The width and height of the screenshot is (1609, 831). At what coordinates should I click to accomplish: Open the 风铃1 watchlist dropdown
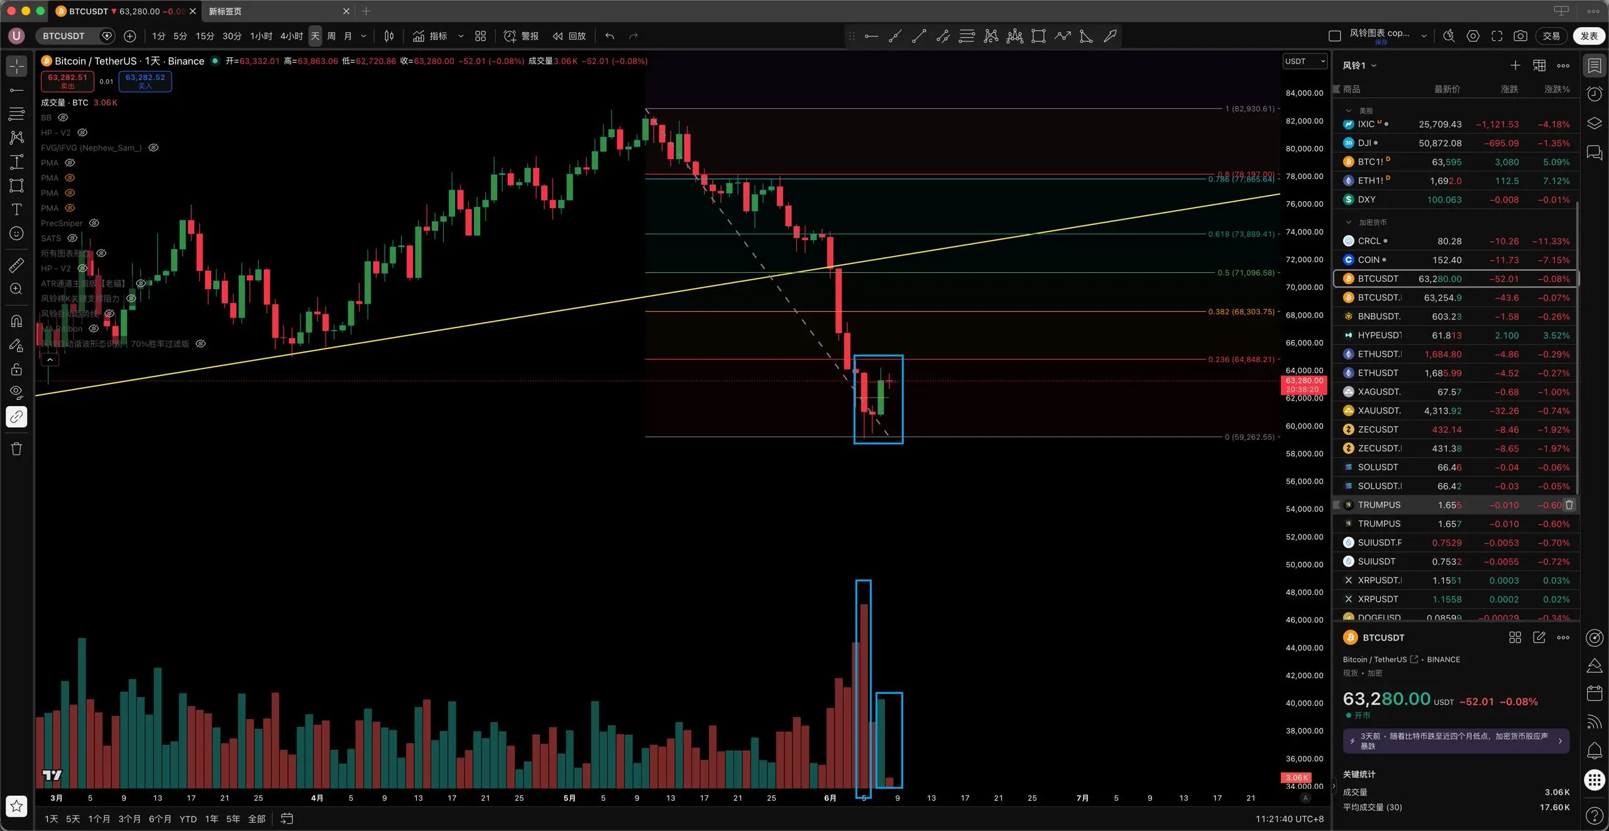pyautogui.click(x=1360, y=65)
